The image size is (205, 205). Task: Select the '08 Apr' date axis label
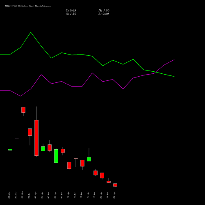(55, 195)
